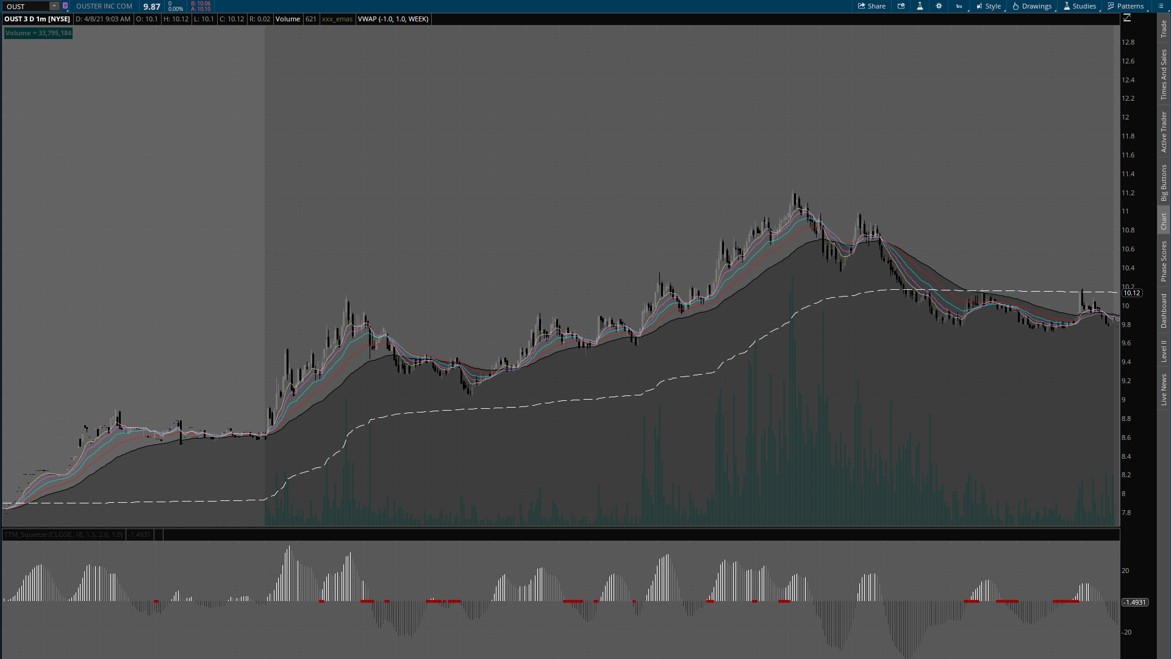The width and height of the screenshot is (1171, 659).
Task: Click the VWAP study label
Action: point(393,19)
